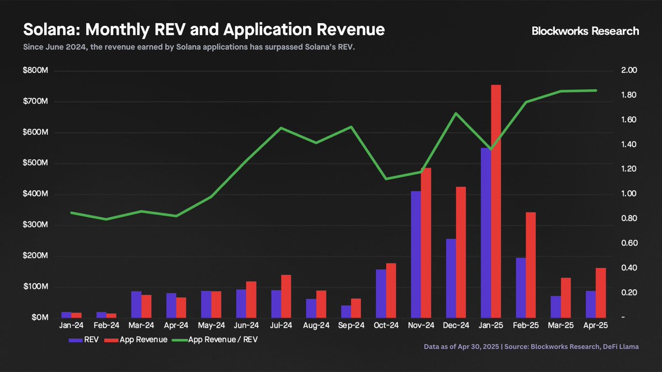Select the Blockworks Research logo text
This screenshot has width=662, height=372.
(x=585, y=31)
